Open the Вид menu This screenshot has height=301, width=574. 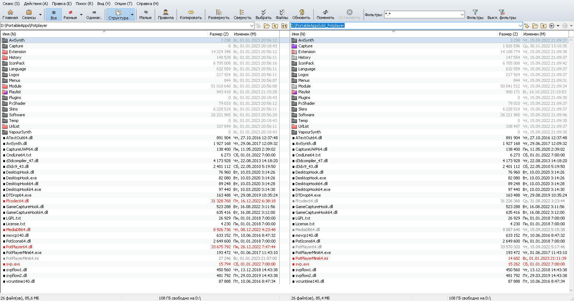point(104,4)
